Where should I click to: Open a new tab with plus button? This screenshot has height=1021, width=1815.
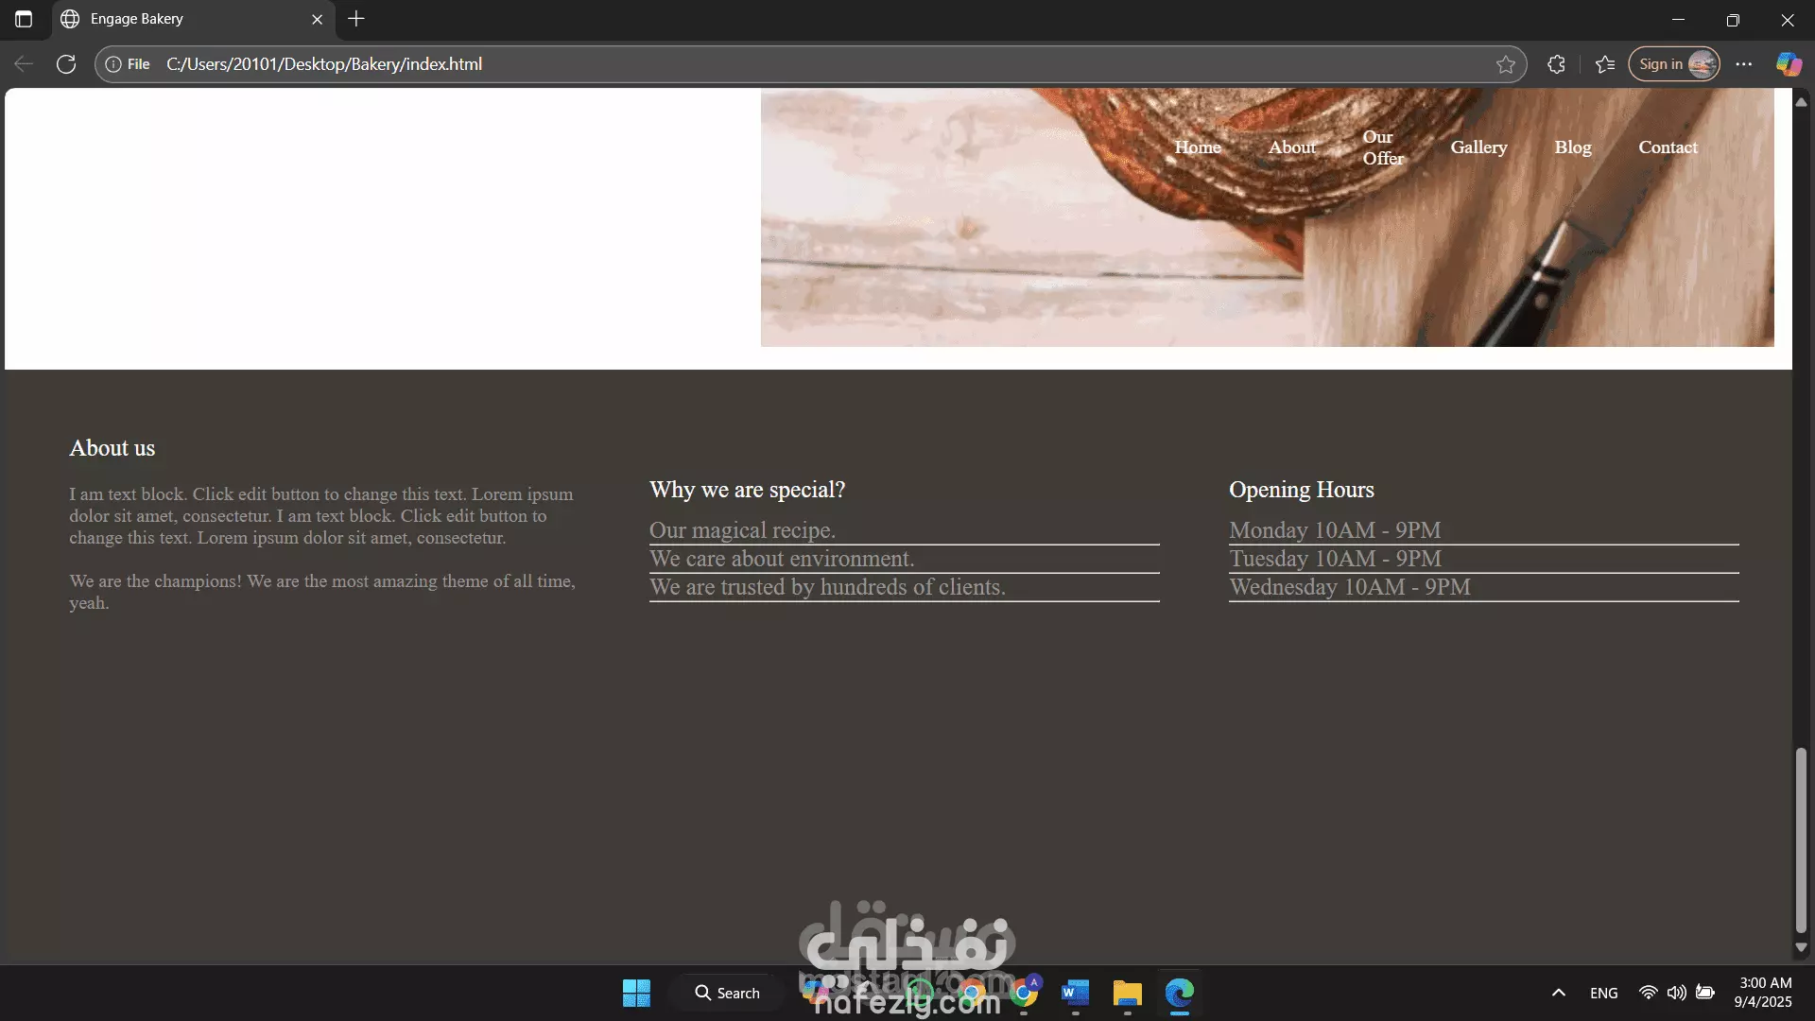coord(356,19)
